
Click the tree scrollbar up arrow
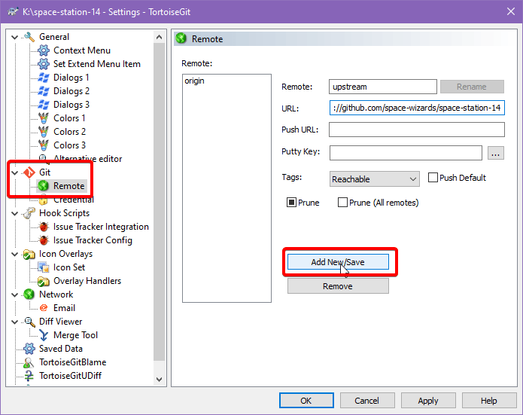pos(159,37)
